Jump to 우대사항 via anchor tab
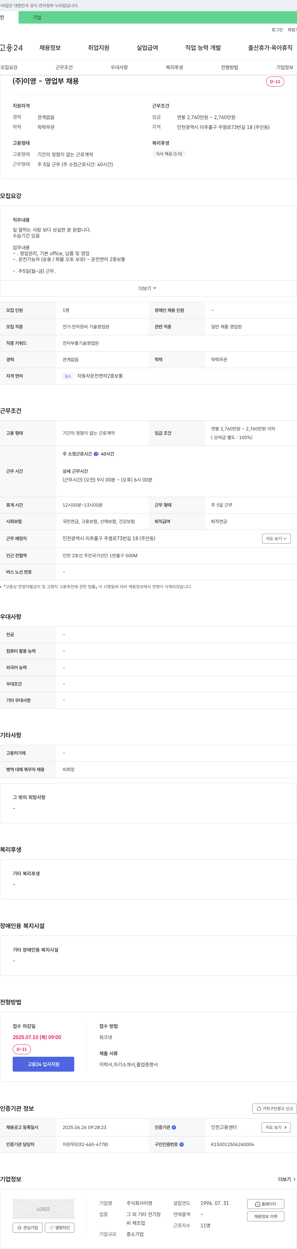The image size is (297, 1249). click(x=119, y=67)
